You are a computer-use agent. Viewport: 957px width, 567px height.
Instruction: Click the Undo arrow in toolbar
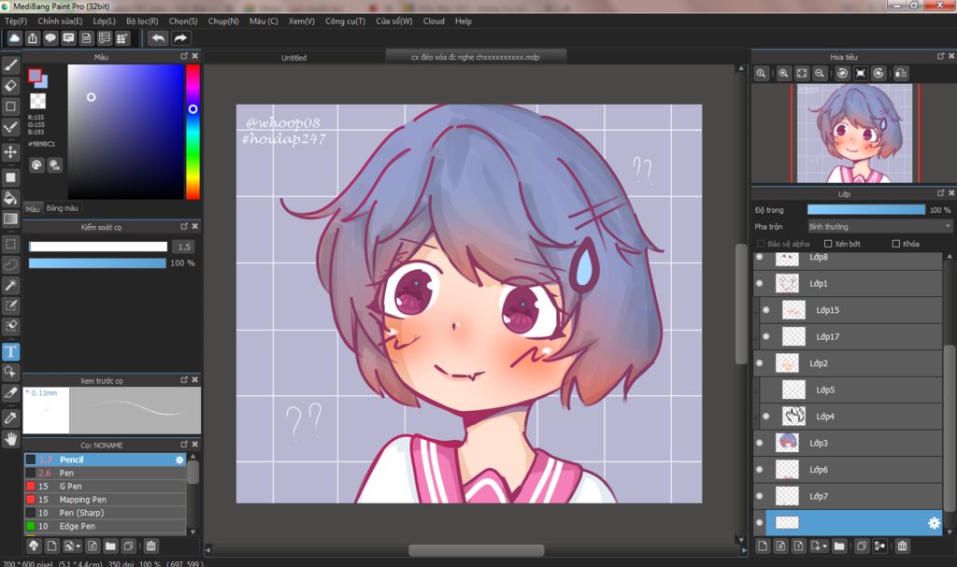tap(158, 38)
